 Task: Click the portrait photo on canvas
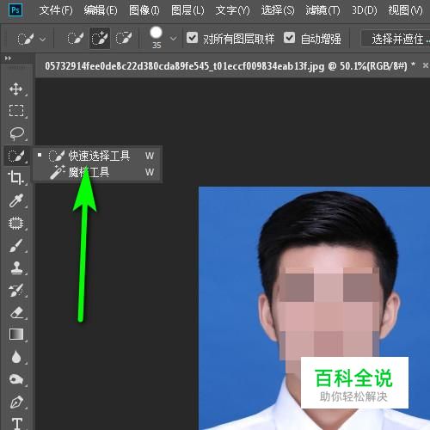[314, 308]
